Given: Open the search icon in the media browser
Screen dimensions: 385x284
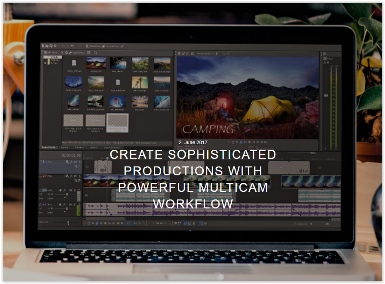Looking at the screenshot, I should [96, 53].
